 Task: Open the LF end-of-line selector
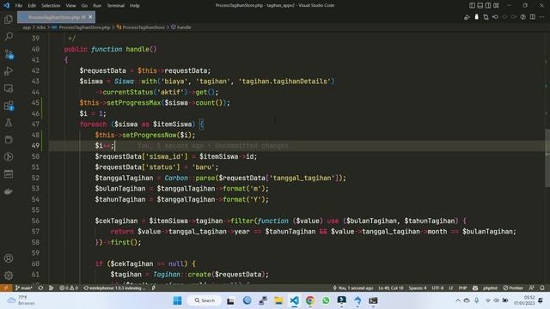pos(451,288)
